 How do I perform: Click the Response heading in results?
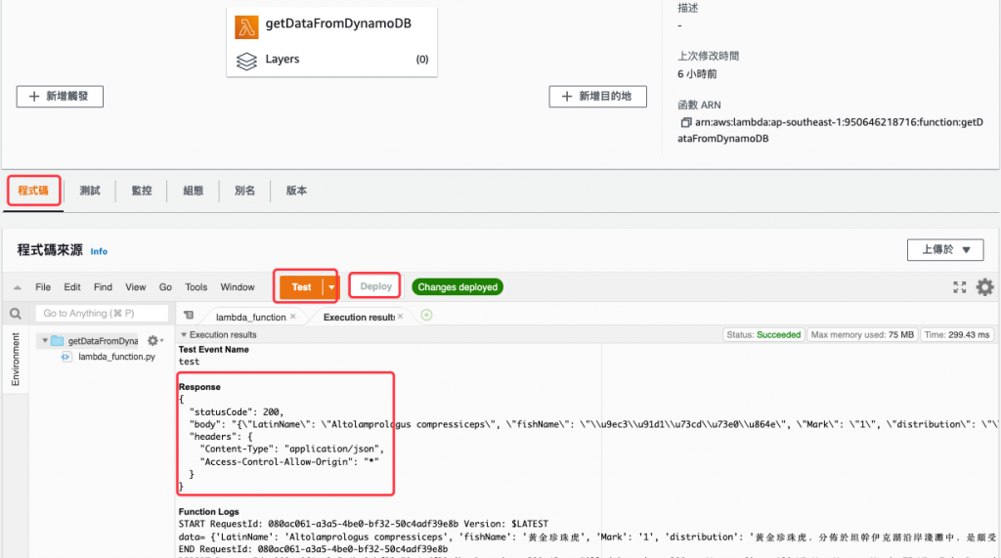199,387
